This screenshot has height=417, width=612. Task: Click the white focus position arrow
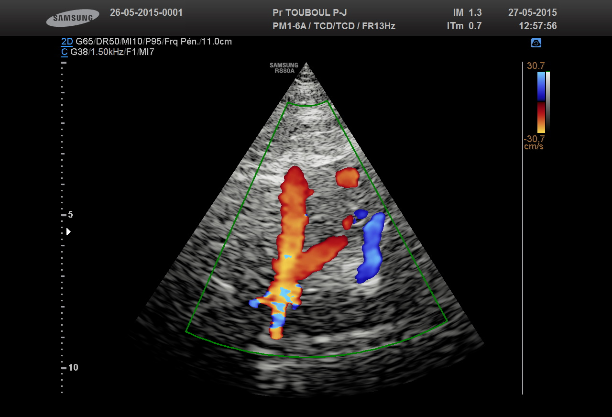[x=68, y=231]
